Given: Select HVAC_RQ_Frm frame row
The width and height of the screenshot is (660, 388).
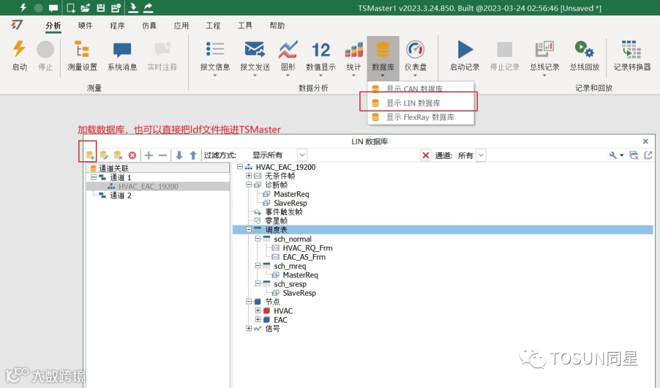Looking at the screenshot, I should click(307, 248).
